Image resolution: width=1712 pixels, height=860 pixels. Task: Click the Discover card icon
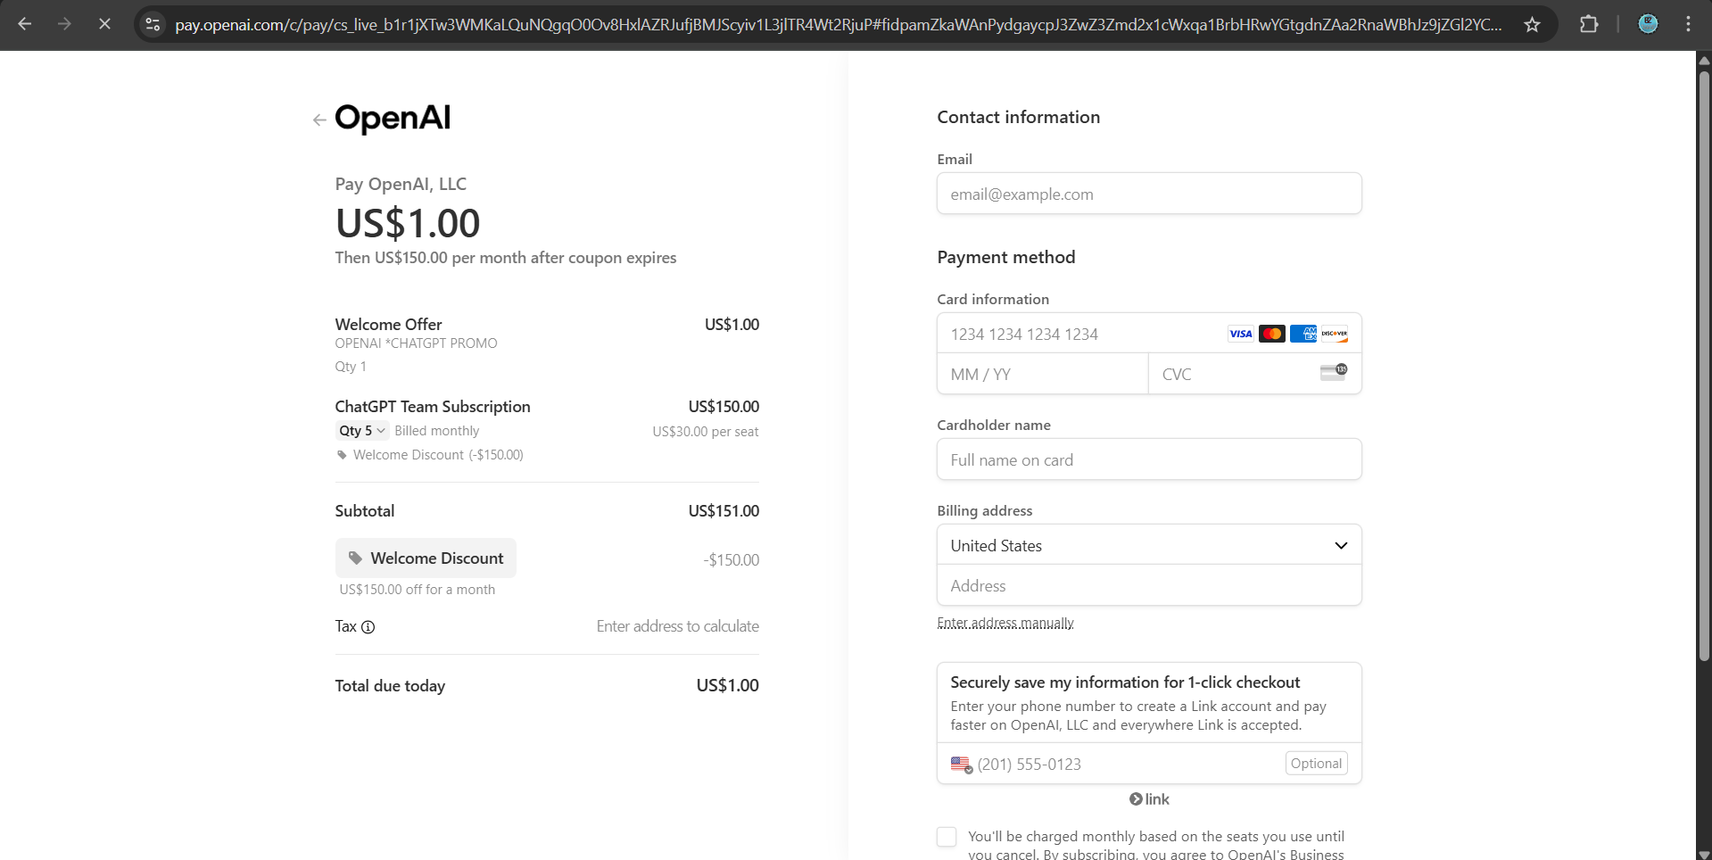(1334, 334)
